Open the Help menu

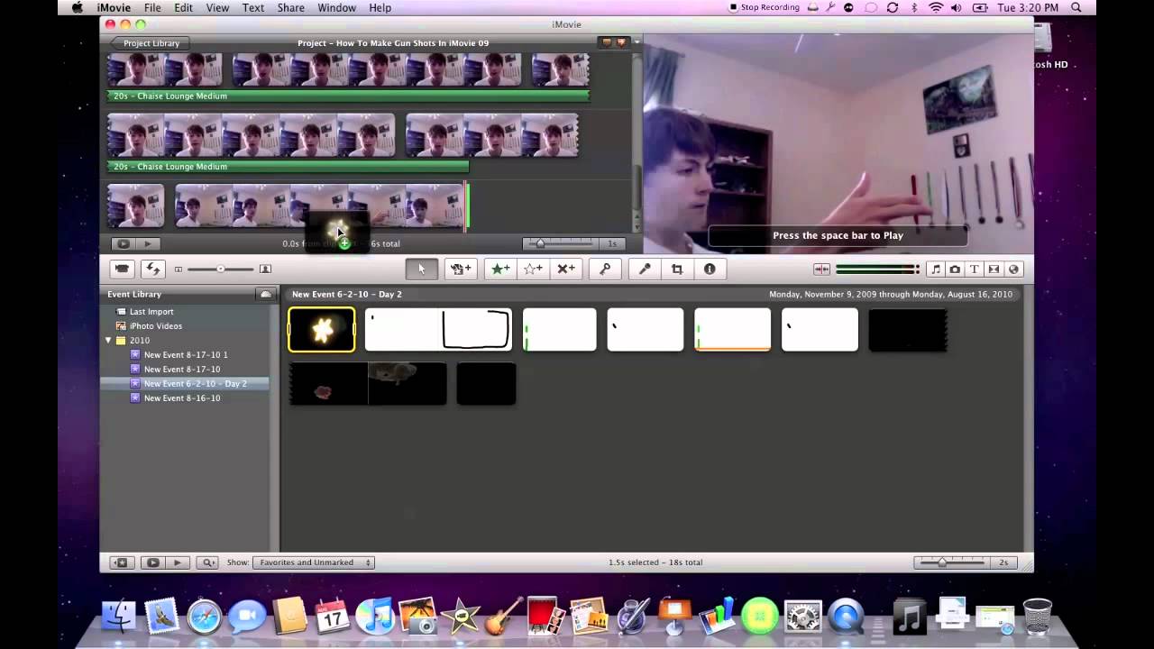coord(380,8)
